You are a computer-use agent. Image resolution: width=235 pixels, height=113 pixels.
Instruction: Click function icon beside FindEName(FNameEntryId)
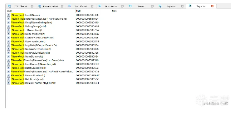click(x=8, y=64)
